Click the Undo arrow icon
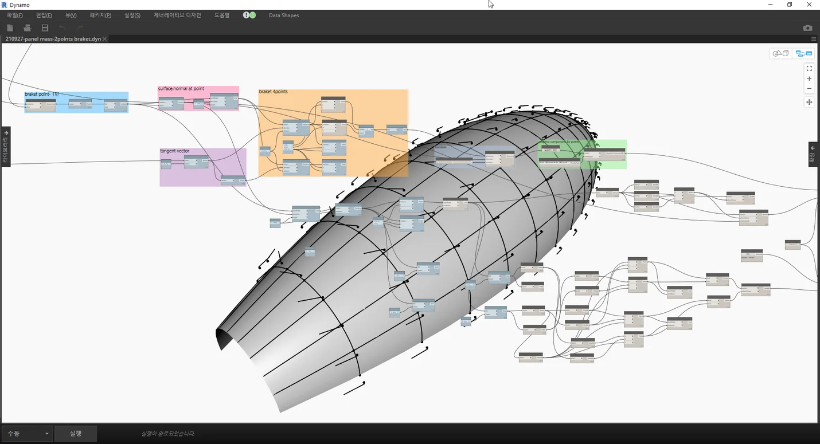Screen dimensions: 820x444 click(x=63, y=27)
